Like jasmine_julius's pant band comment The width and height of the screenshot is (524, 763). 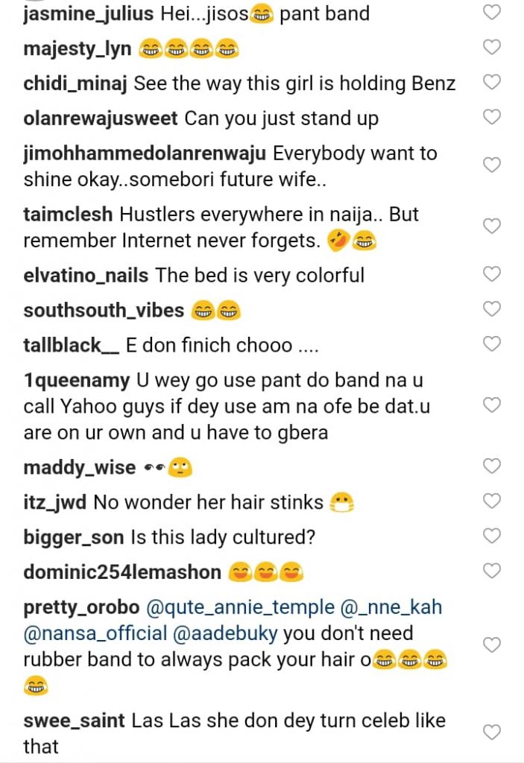pos(491,13)
